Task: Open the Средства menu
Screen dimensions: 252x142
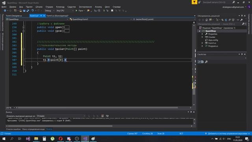Action: 72,7
